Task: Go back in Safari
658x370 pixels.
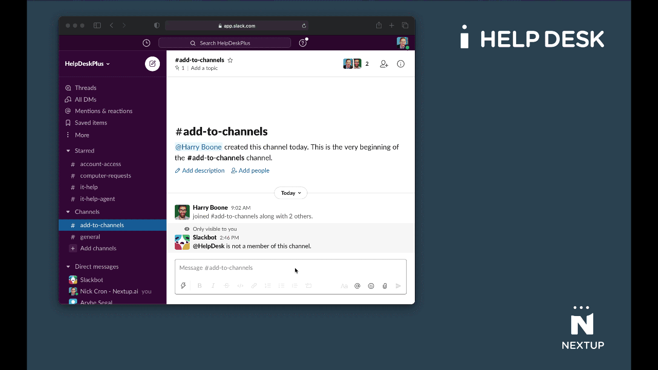Action: tap(112, 26)
